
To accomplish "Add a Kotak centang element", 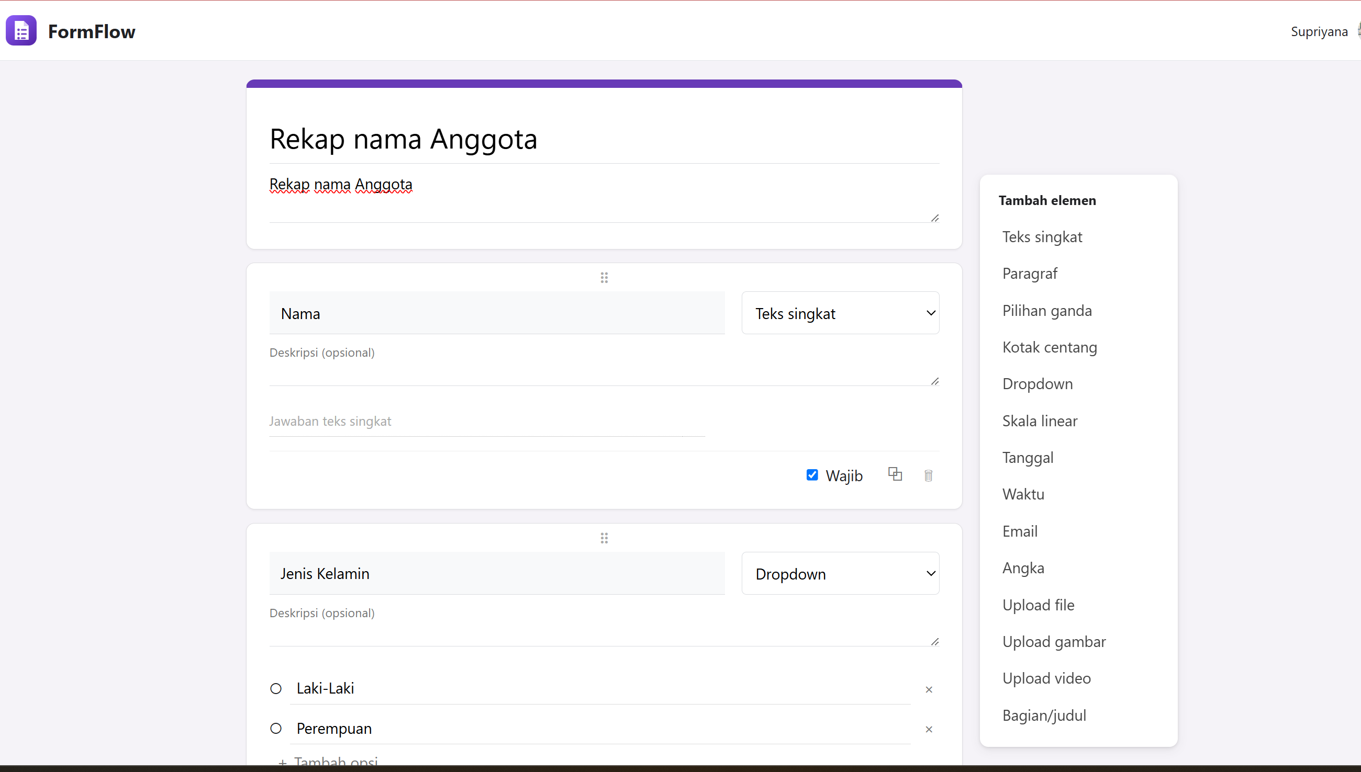I will [1049, 347].
